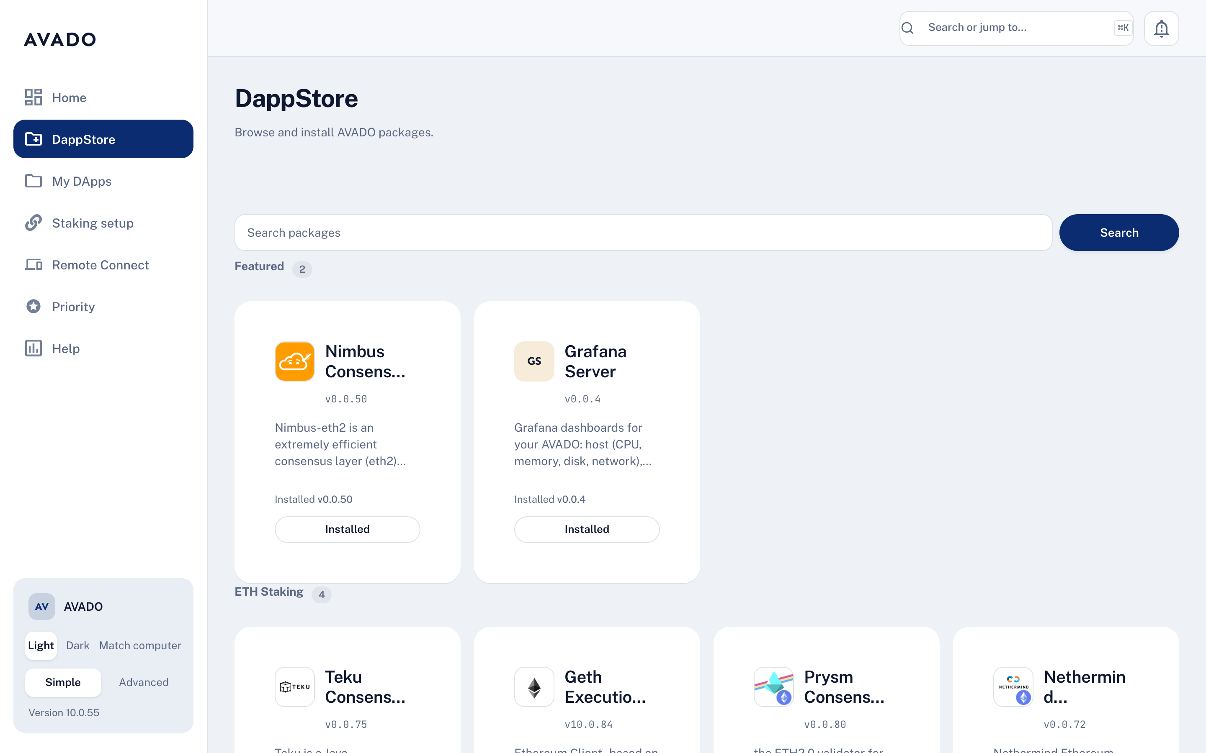The height and width of the screenshot is (753, 1206).
Task: Click the AVADO logo
Action: [60, 39]
